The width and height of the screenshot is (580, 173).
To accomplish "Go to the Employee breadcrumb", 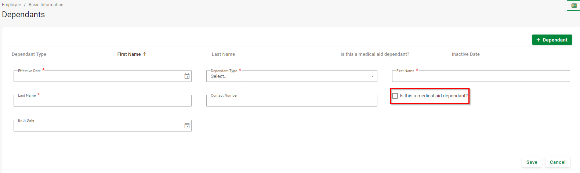I will [x=11, y=5].
